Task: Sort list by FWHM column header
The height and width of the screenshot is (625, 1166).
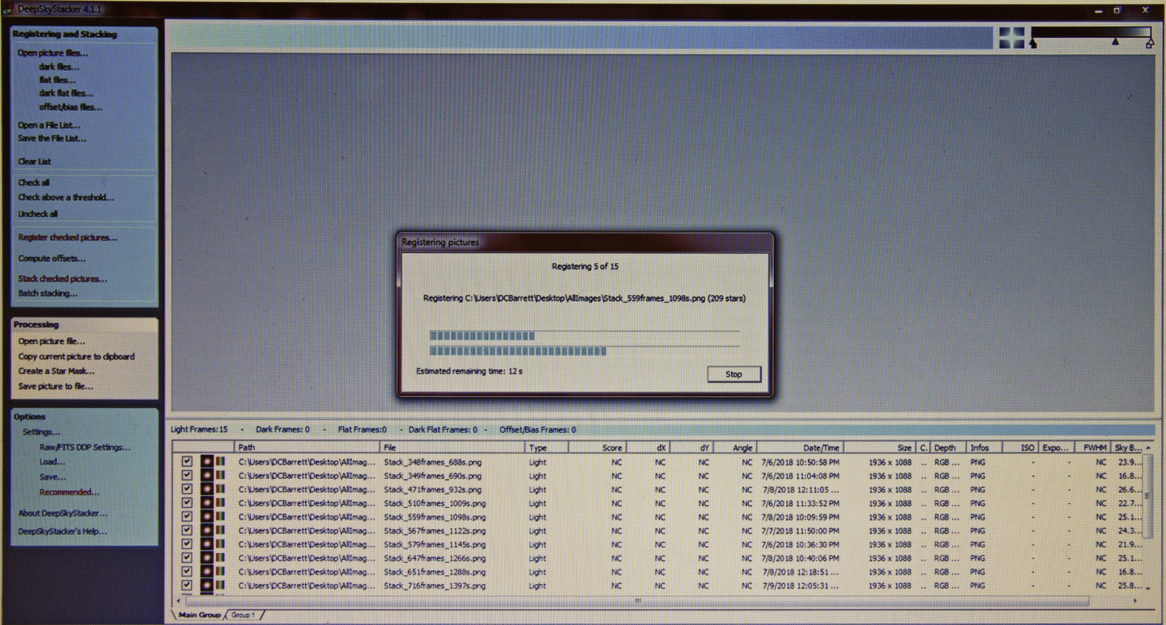Action: (x=1093, y=447)
